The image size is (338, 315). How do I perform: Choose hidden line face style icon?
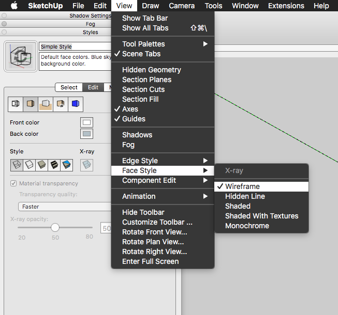pos(29,165)
